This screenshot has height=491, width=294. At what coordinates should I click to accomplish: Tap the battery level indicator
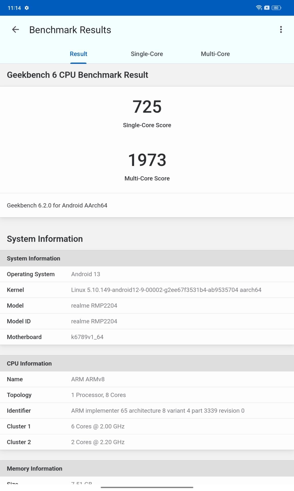tap(276, 8)
